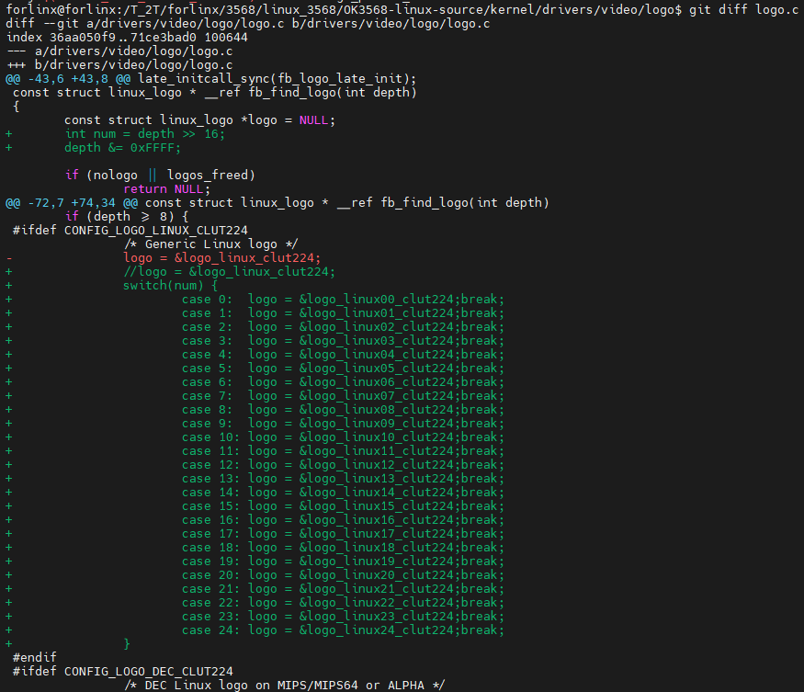This screenshot has height=692, width=804.
Task: Click the 'case 12:' line with logo_linux12_clut224
Action: click(x=343, y=465)
